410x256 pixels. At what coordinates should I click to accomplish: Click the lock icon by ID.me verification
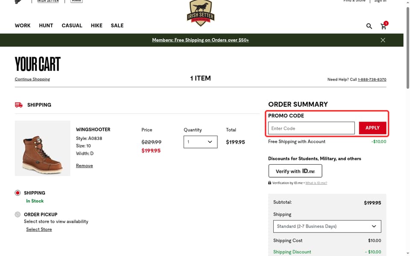coord(269,183)
